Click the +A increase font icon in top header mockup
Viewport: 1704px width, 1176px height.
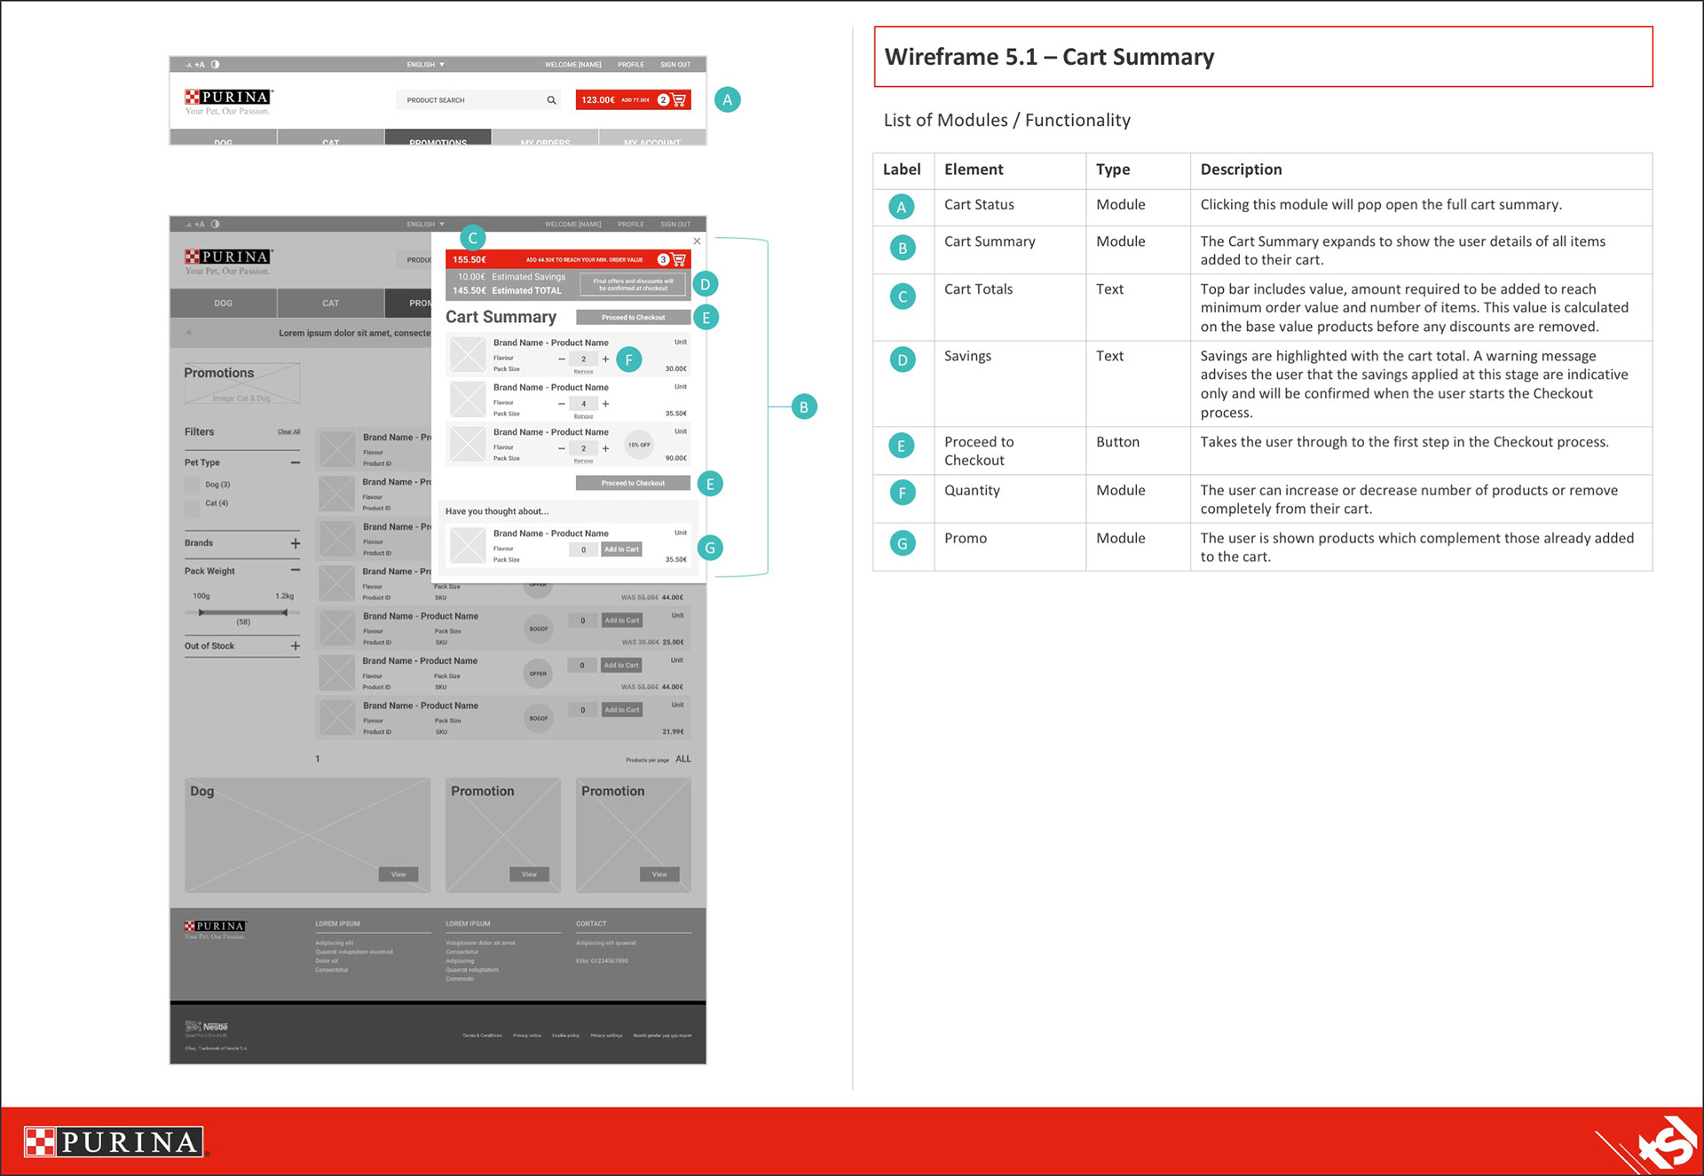click(x=200, y=65)
